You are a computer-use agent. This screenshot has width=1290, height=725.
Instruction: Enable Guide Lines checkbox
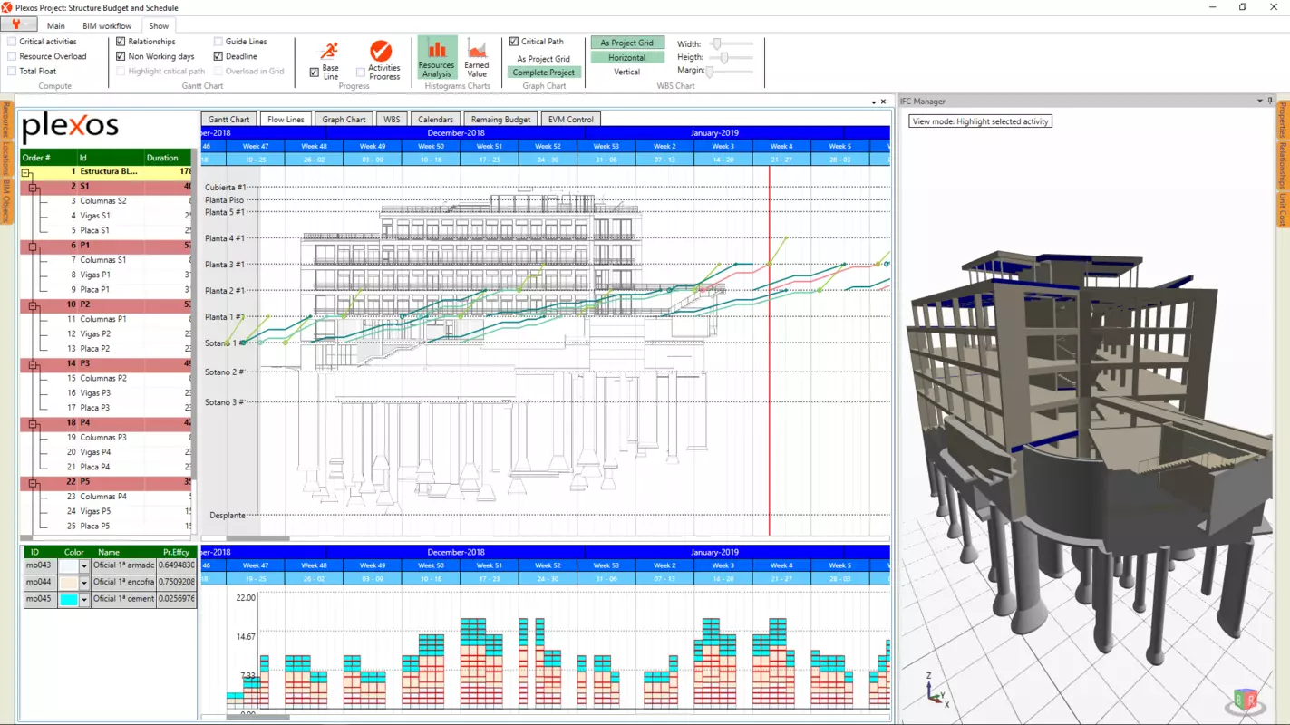click(218, 42)
